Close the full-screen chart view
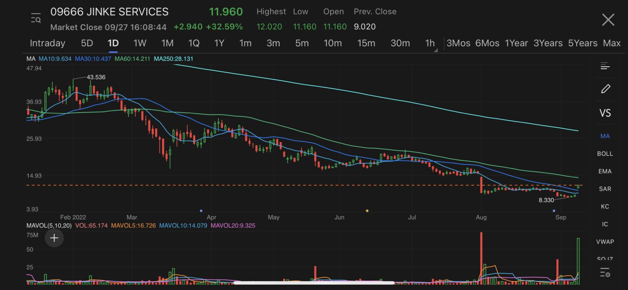 [608, 20]
